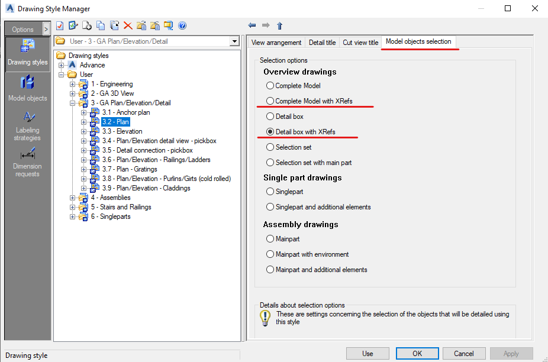Click the Apply button

[511, 354]
